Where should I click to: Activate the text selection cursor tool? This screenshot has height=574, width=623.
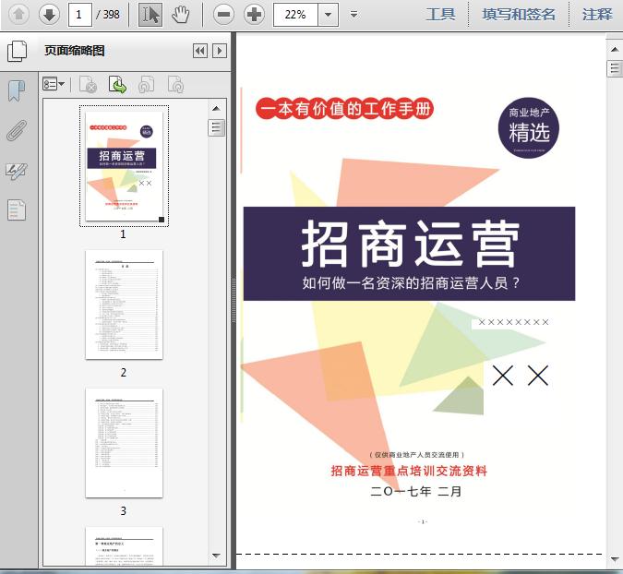click(x=150, y=15)
